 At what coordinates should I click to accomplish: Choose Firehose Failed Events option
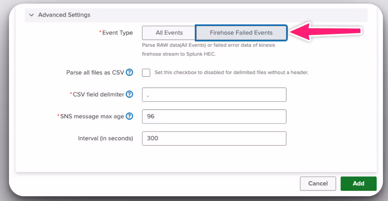point(241,33)
